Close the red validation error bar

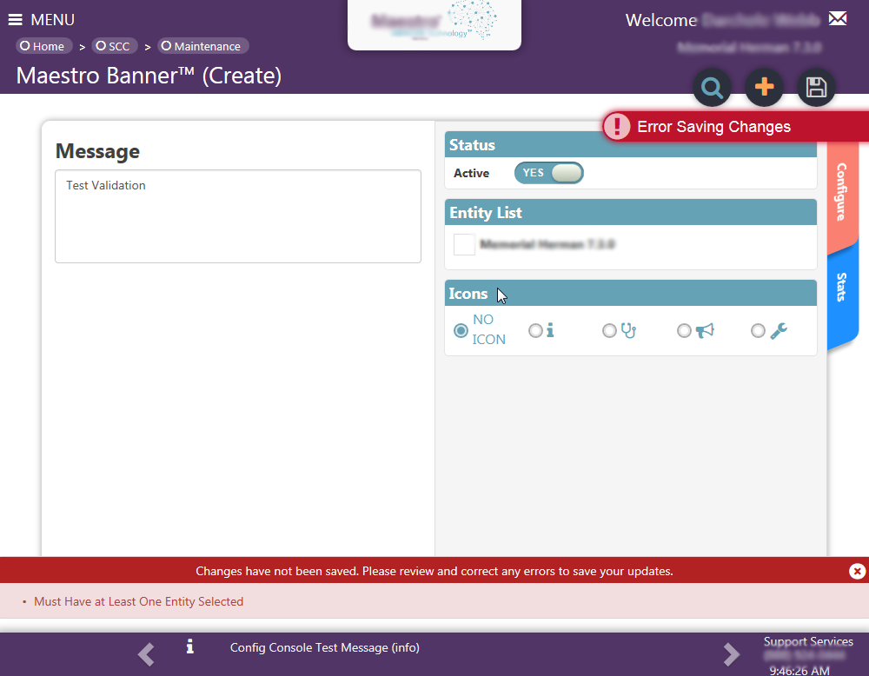(857, 571)
